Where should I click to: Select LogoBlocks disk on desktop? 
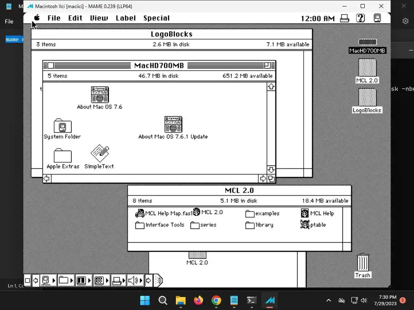pos(367,101)
